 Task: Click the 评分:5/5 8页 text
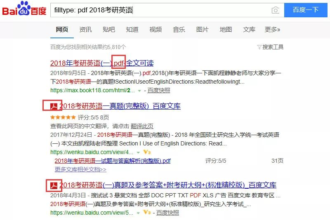(x=93, y=117)
